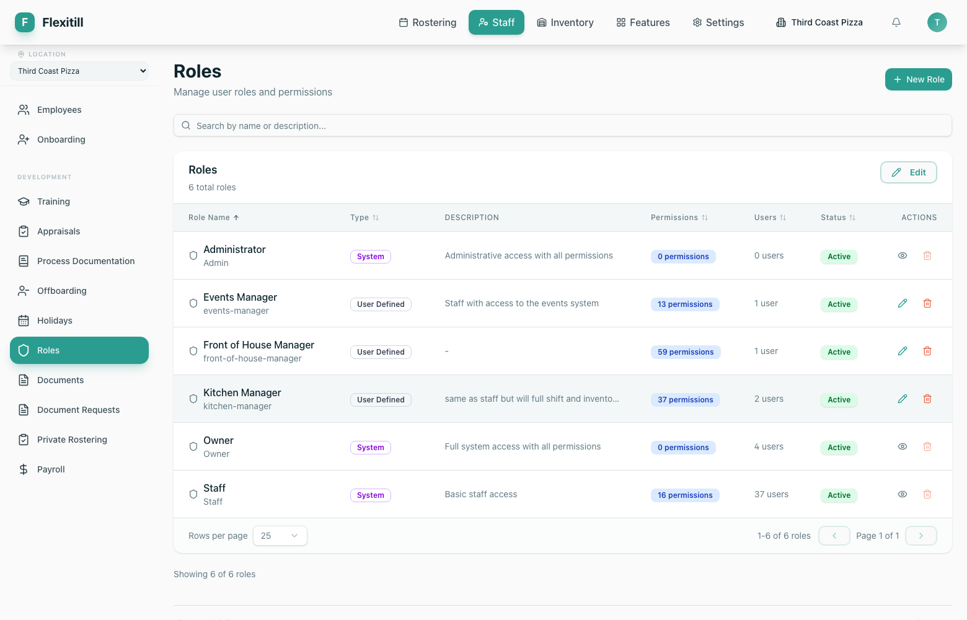Viewport: 967px width, 620px height.
Task: Click shield icon next to Kitchen Manager
Action: point(193,399)
